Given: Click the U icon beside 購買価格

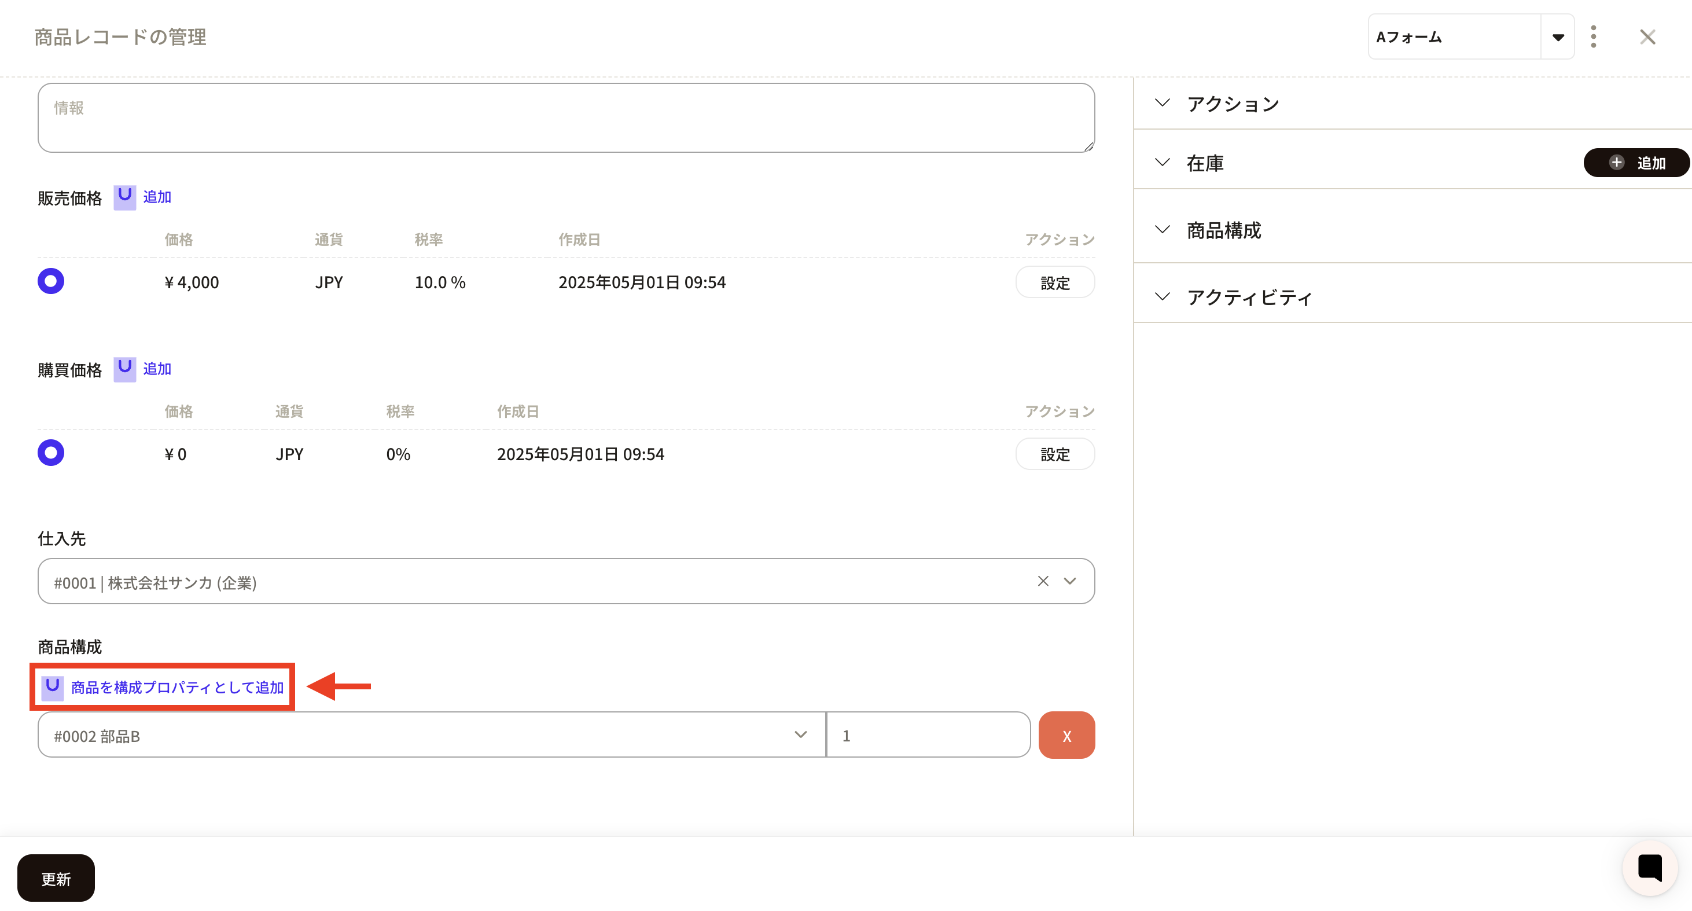Looking at the screenshot, I should coord(124,369).
